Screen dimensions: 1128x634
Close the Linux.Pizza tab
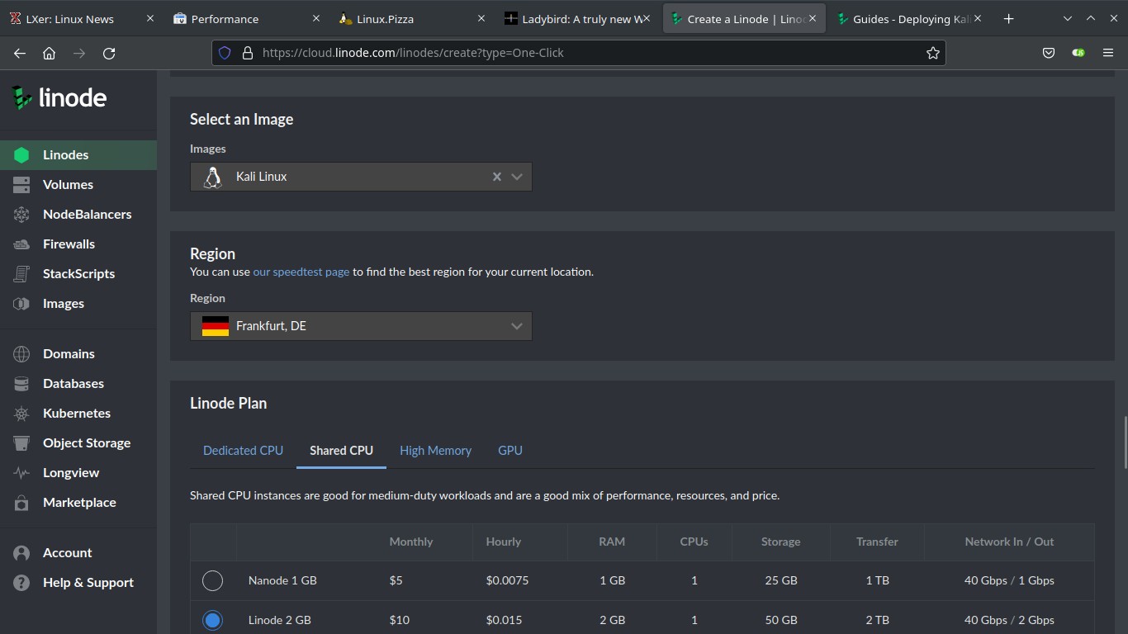(x=481, y=18)
